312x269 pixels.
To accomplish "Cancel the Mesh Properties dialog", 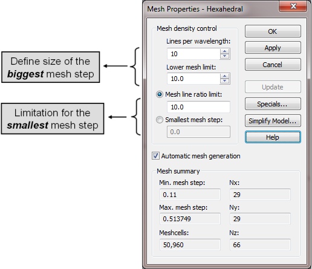I will click(273, 65).
